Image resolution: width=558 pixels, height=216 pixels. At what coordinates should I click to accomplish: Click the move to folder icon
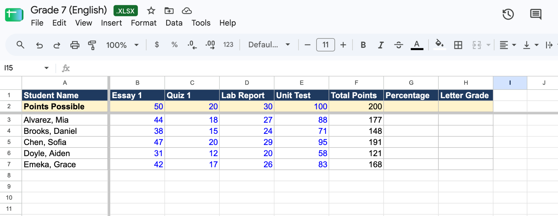pyautogui.click(x=169, y=11)
